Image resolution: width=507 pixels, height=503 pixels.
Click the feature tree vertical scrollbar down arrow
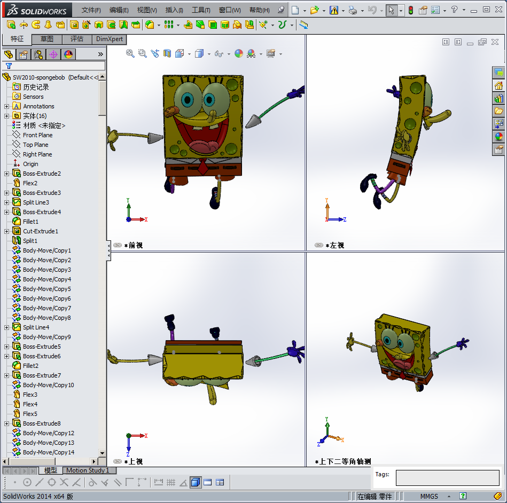coord(102,453)
